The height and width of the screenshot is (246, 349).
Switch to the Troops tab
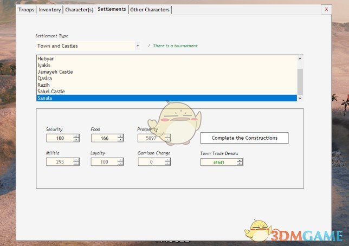point(26,10)
